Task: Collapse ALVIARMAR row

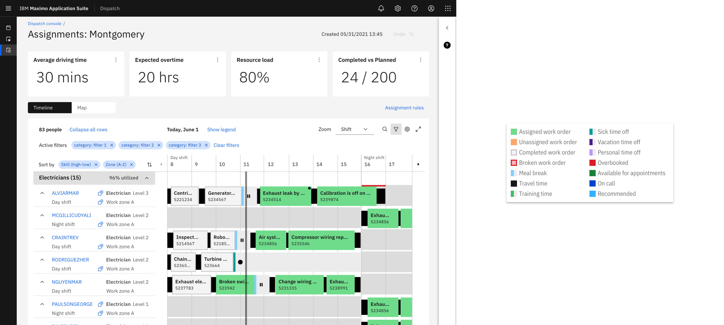Action: [42, 193]
